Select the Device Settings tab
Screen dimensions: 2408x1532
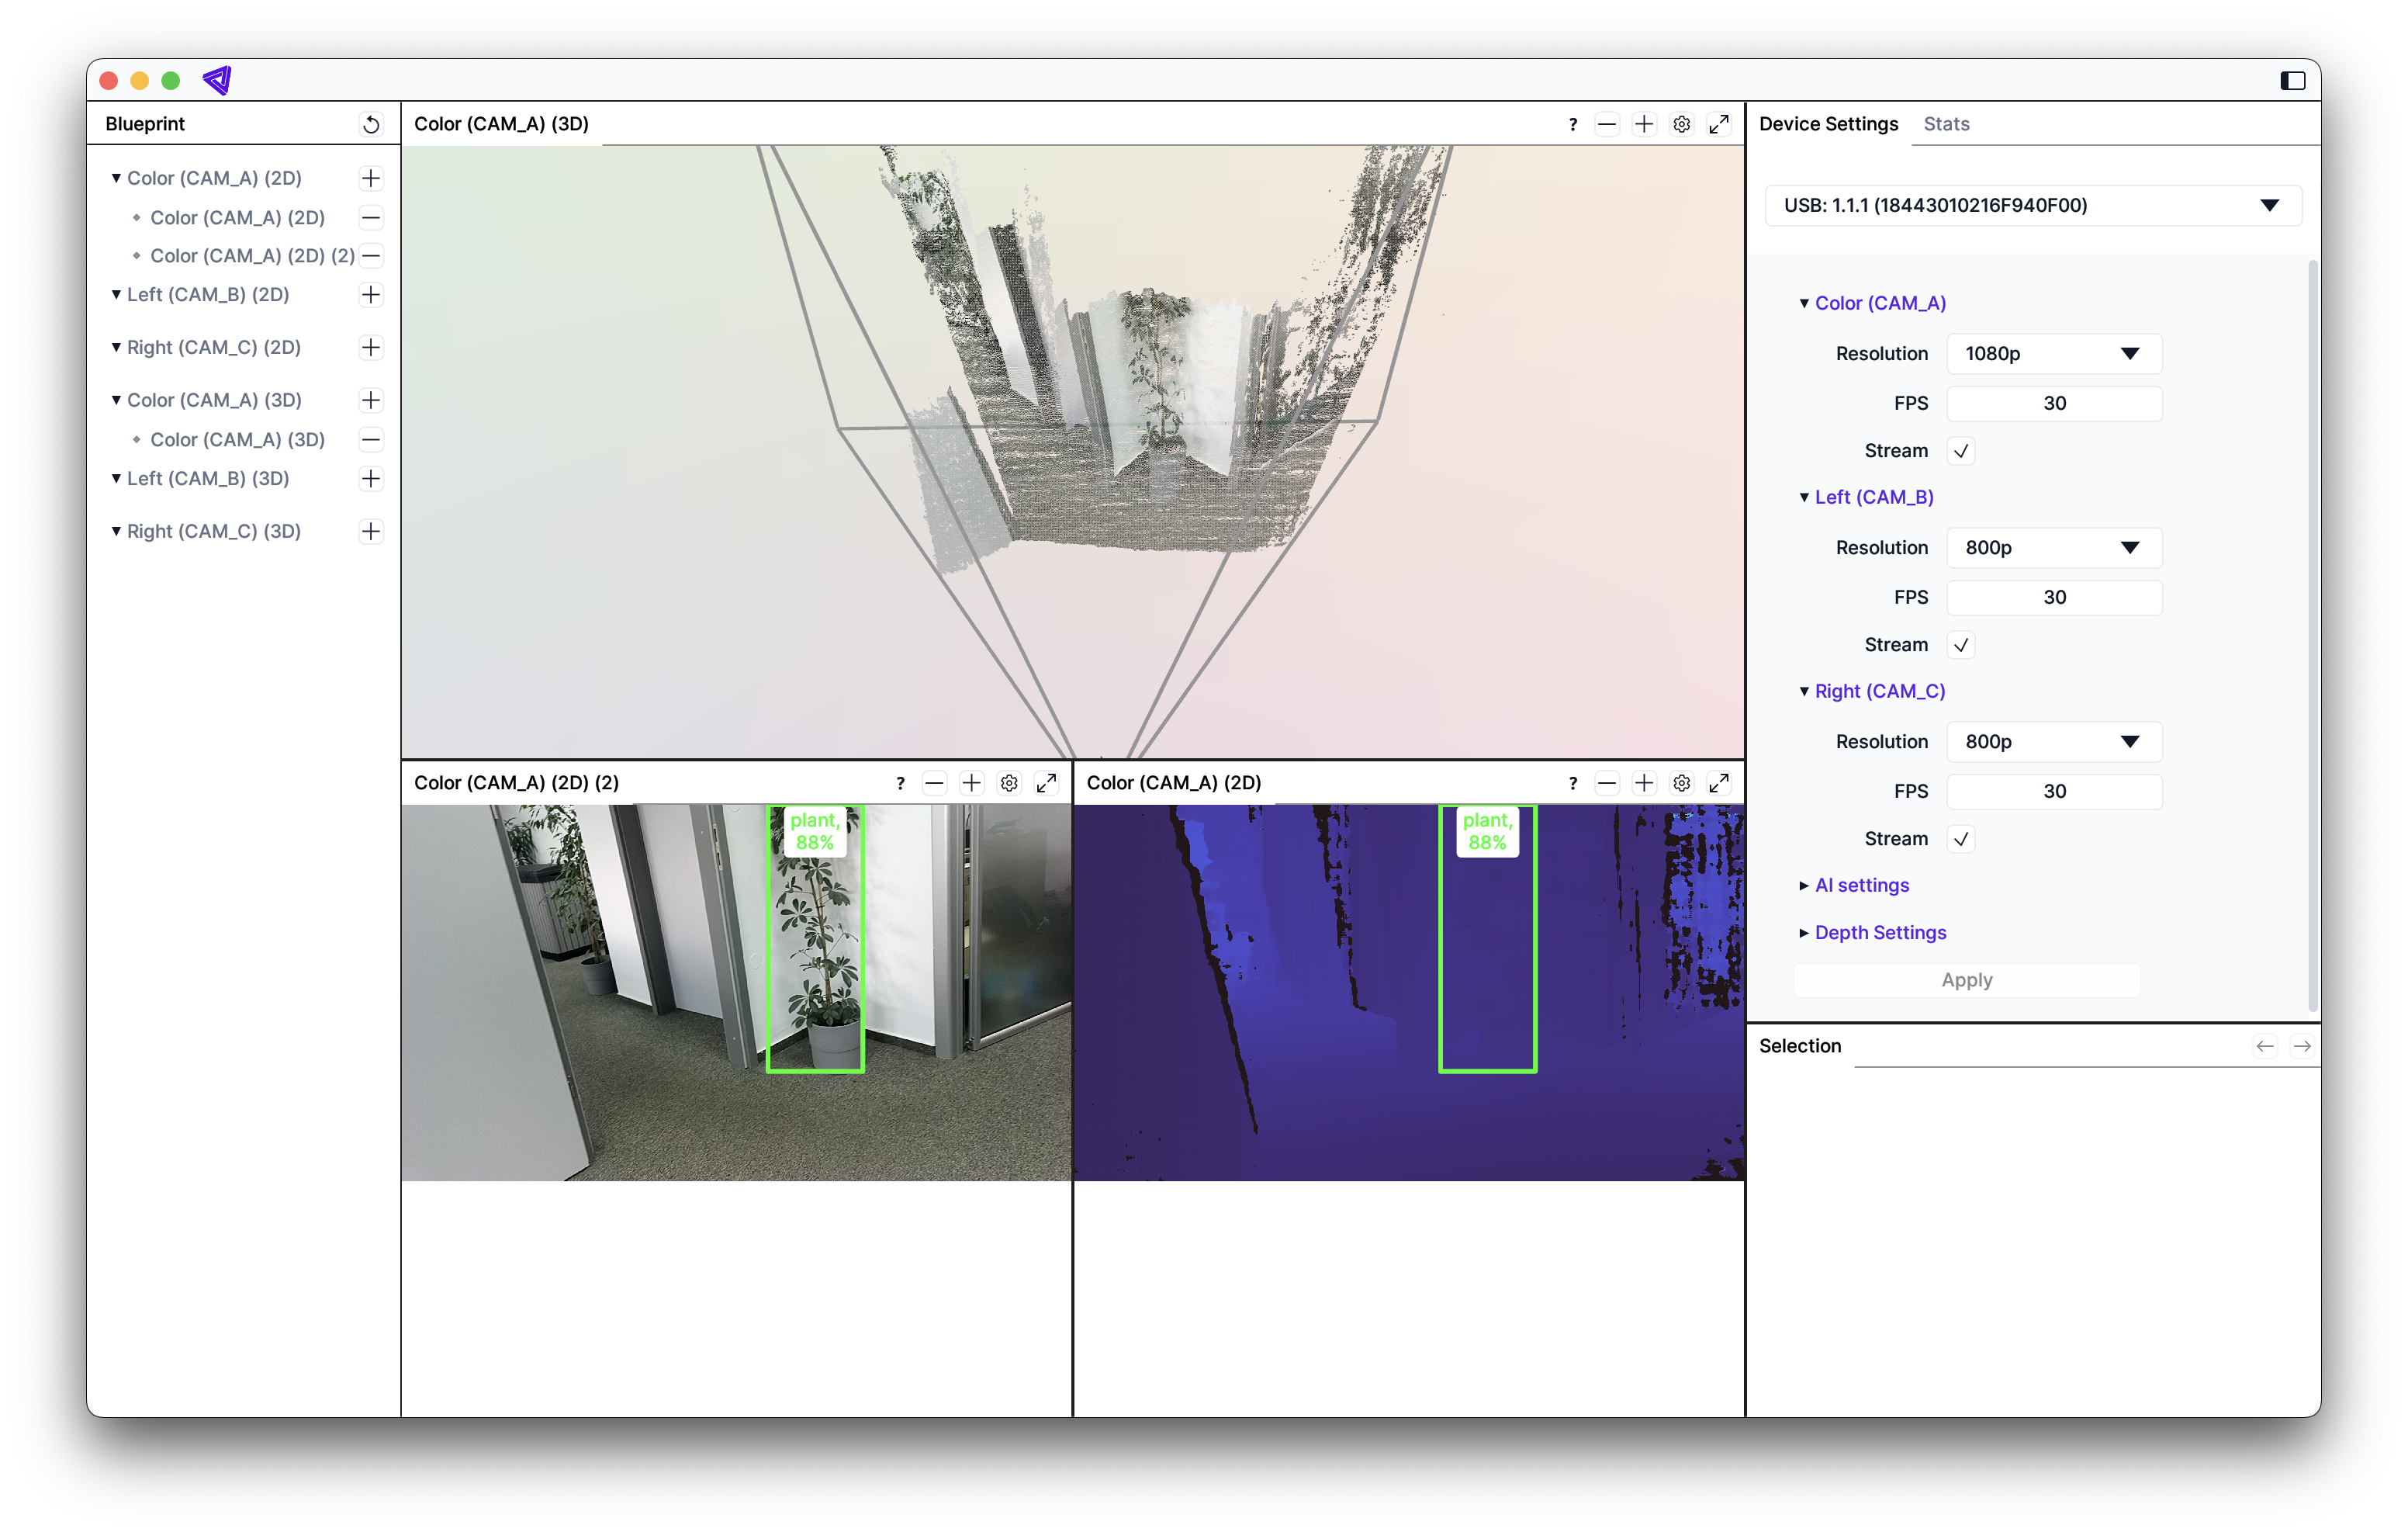click(1828, 123)
